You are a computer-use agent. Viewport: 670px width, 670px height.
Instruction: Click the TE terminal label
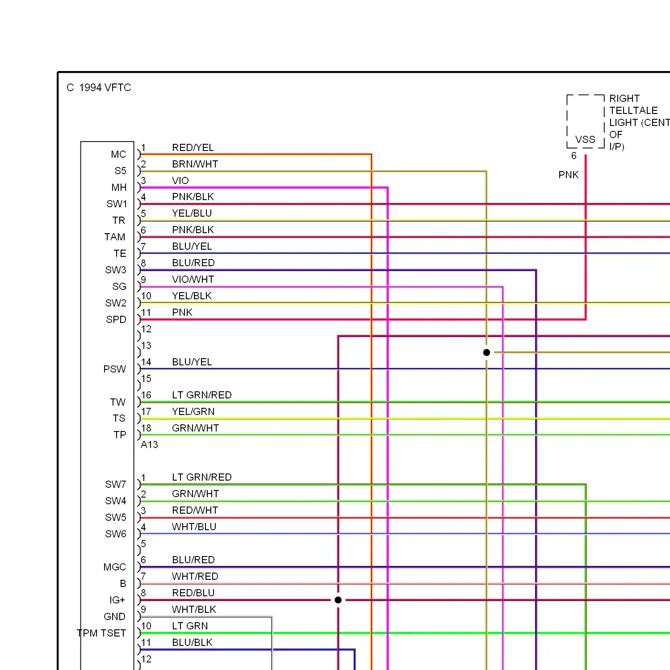pos(120,253)
